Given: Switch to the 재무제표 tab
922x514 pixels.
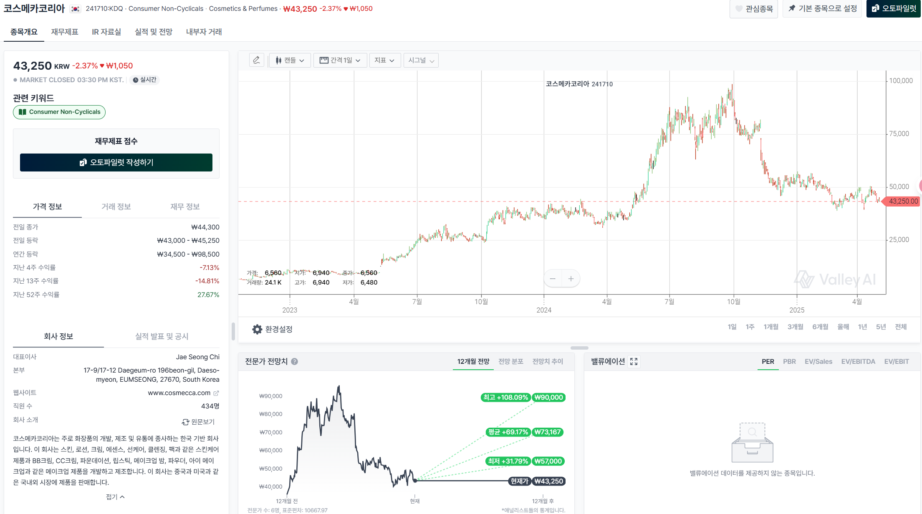Looking at the screenshot, I should coord(65,32).
